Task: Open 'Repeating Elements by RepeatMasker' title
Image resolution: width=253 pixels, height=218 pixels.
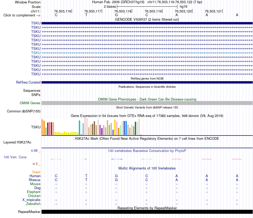Action: coord(147,208)
